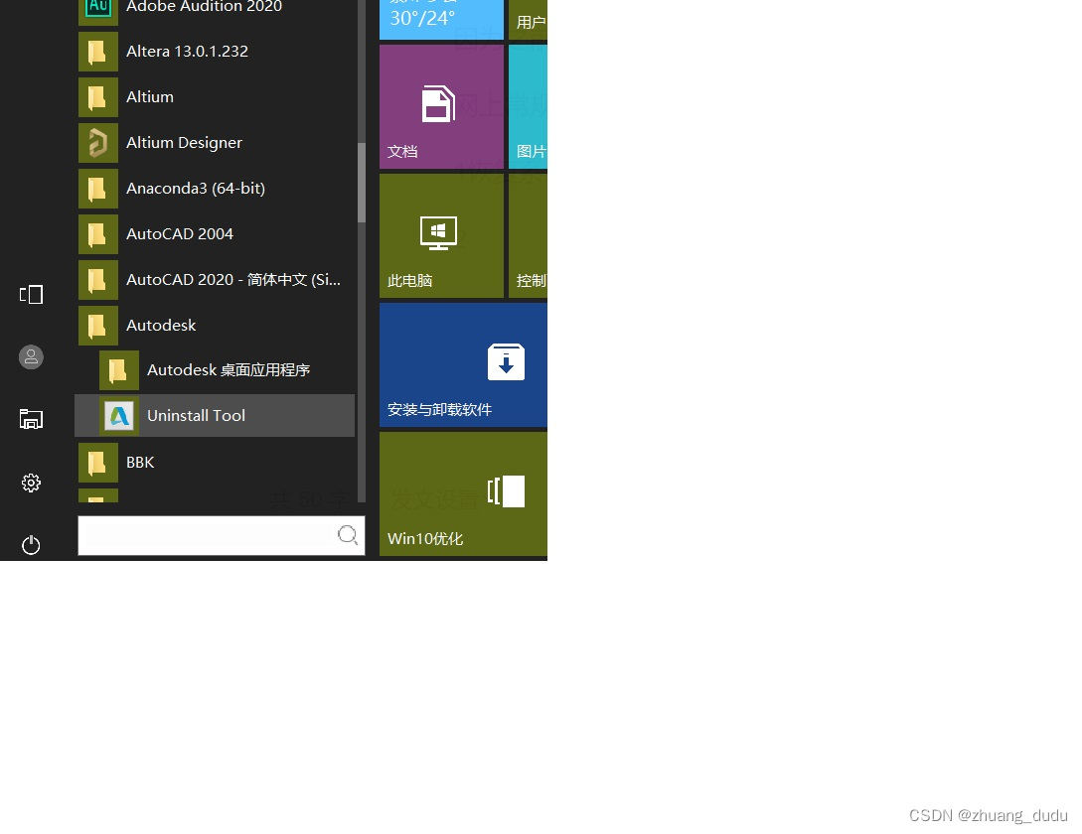The image size is (1082, 834).
Task: Expand the BBK folder
Action: tap(215, 463)
